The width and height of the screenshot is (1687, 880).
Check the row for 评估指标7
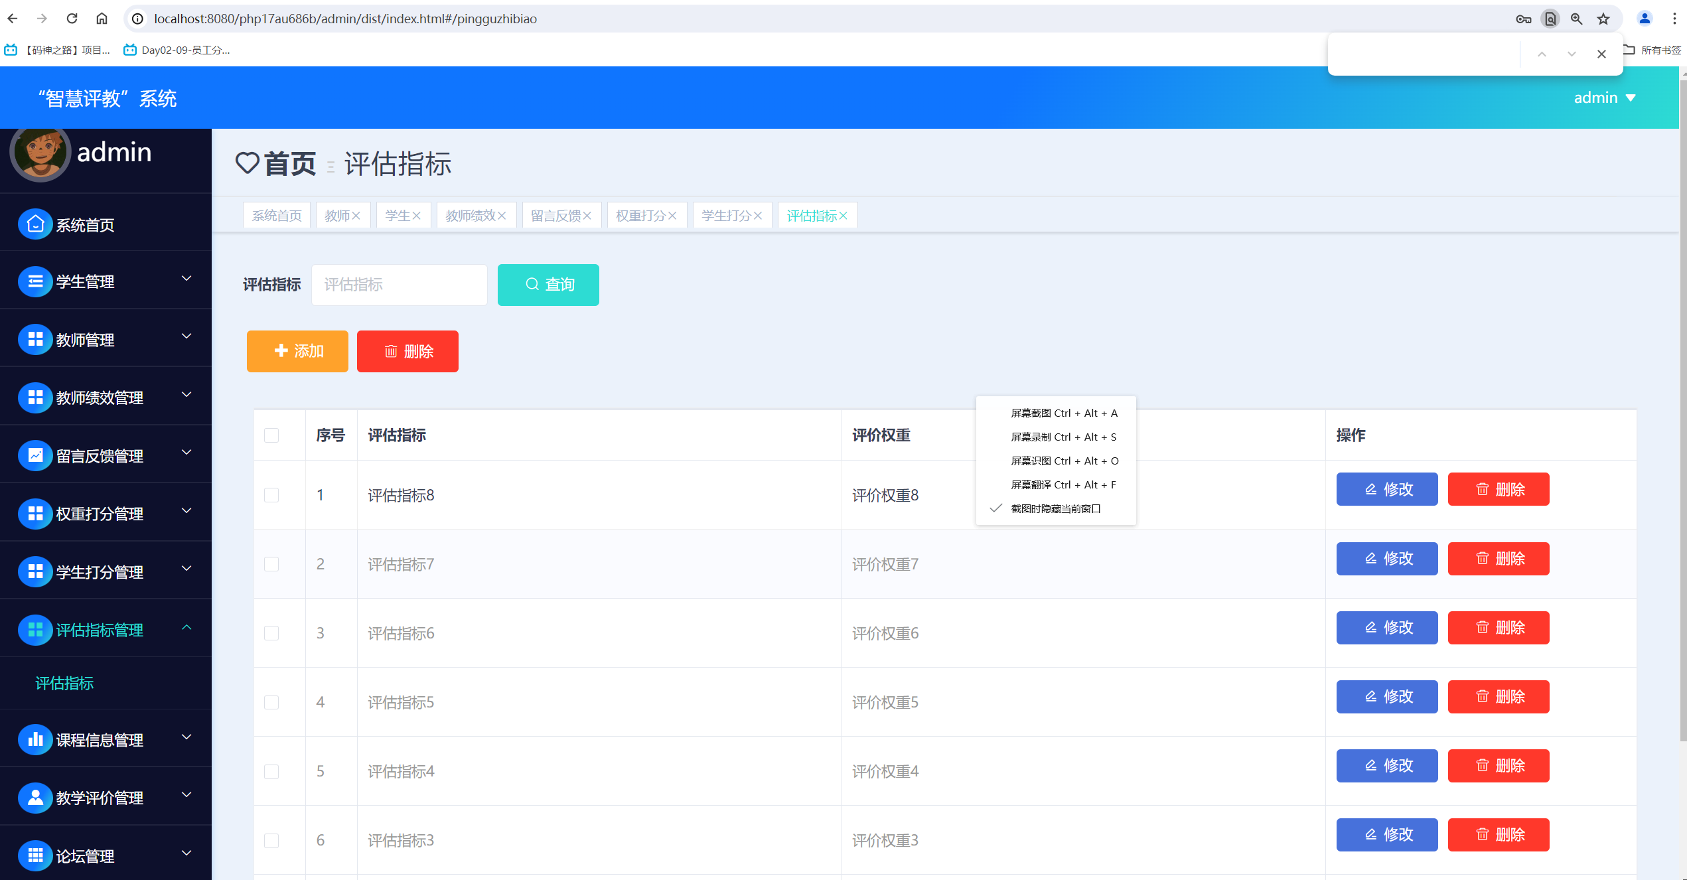pos(271,564)
